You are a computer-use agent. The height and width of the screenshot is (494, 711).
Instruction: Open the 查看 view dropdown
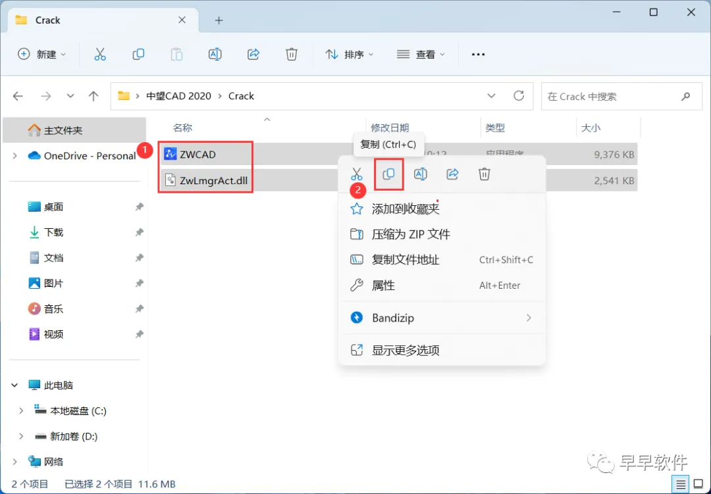pos(421,55)
